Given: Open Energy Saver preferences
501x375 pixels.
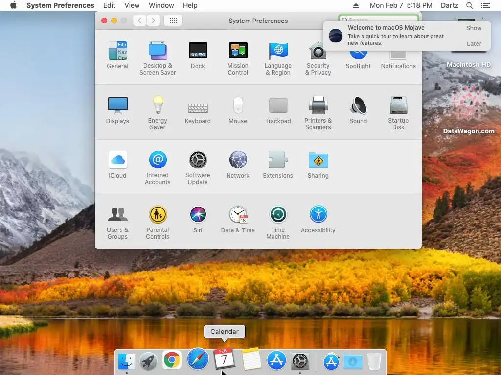Looking at the screenshot, I should point(158,113).
